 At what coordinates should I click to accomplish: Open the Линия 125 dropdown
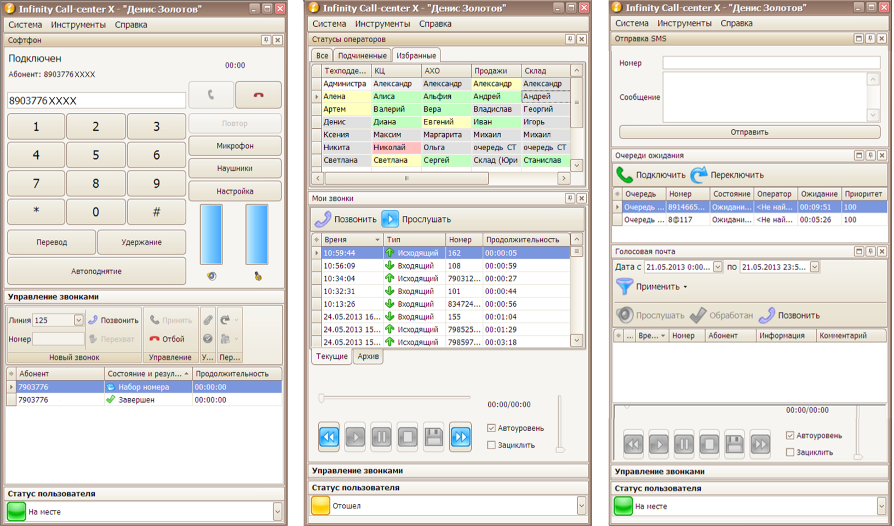78,320
